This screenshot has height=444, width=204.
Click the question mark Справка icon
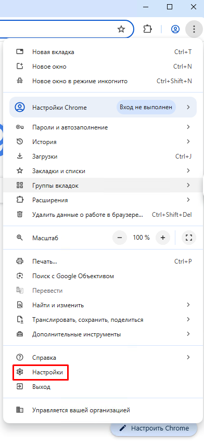pyautogui.click(x=20, y=357)
